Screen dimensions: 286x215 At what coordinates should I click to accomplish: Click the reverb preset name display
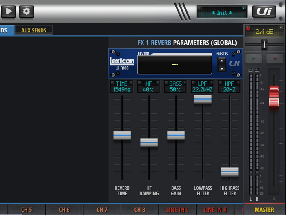tap(175, 65)
